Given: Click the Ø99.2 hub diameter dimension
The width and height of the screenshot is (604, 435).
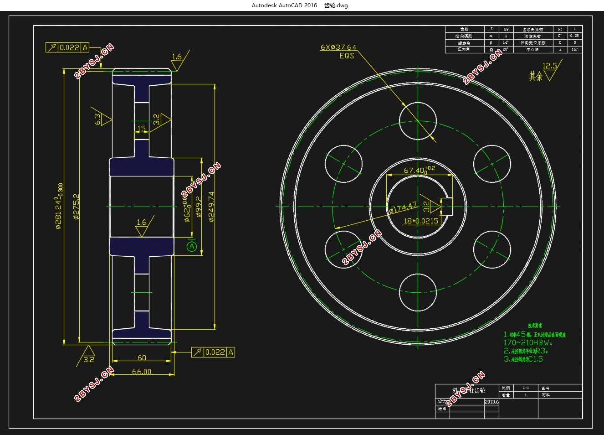Looking at the screenshot, I should pos(198,207).
